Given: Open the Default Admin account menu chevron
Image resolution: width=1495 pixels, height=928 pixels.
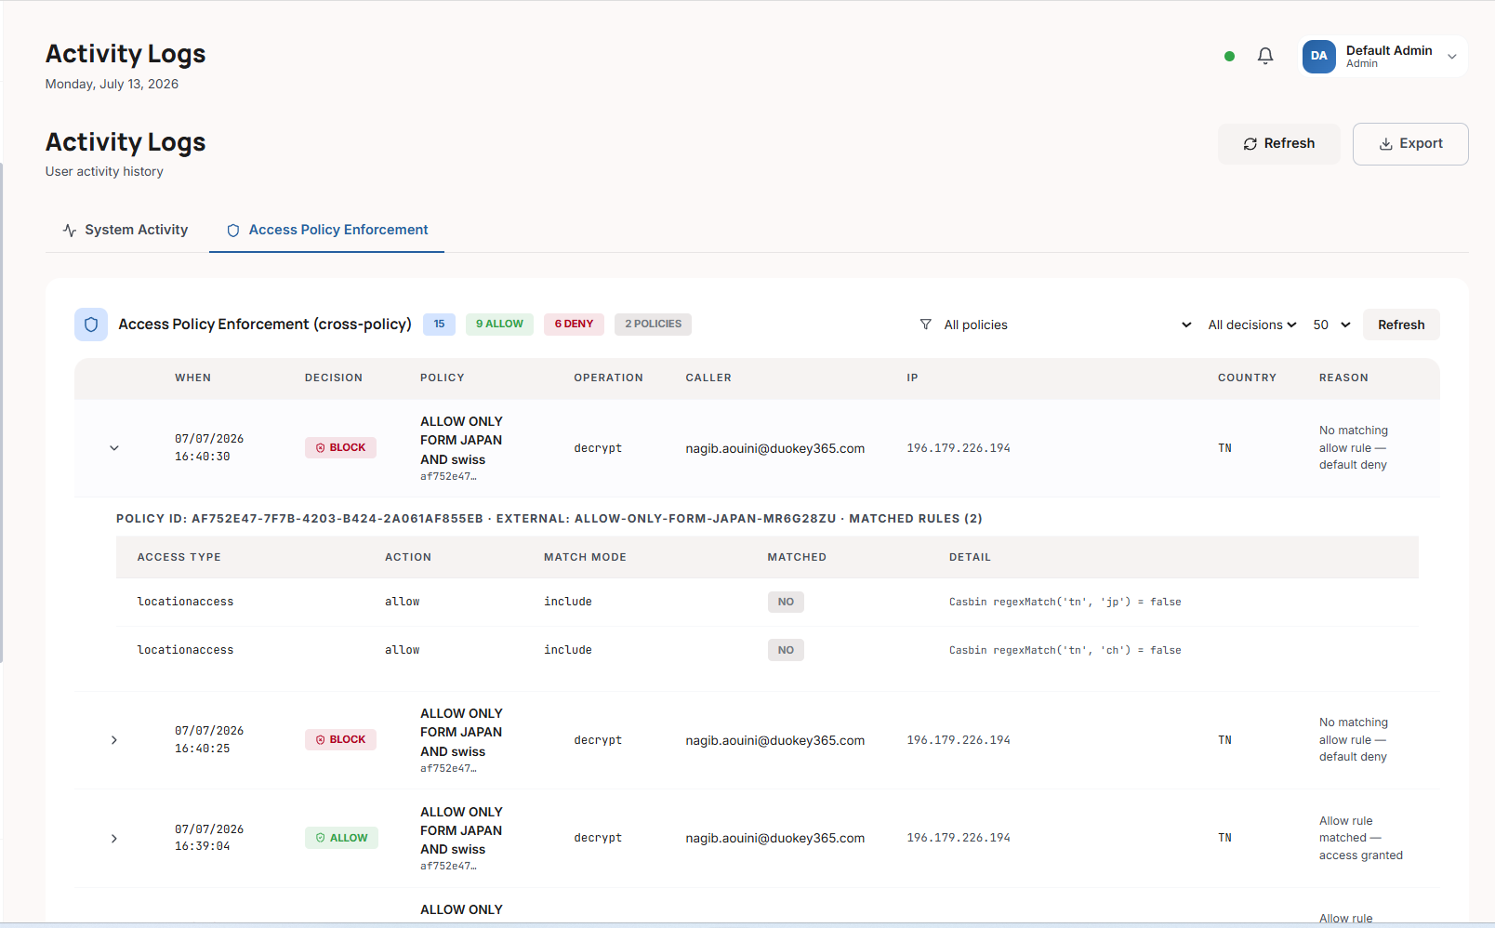Looking at the screenshot, I should pyautogui.click(x=1451, y=57).
